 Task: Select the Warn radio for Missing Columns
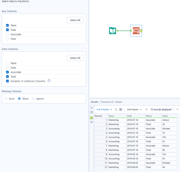(19, 99)
